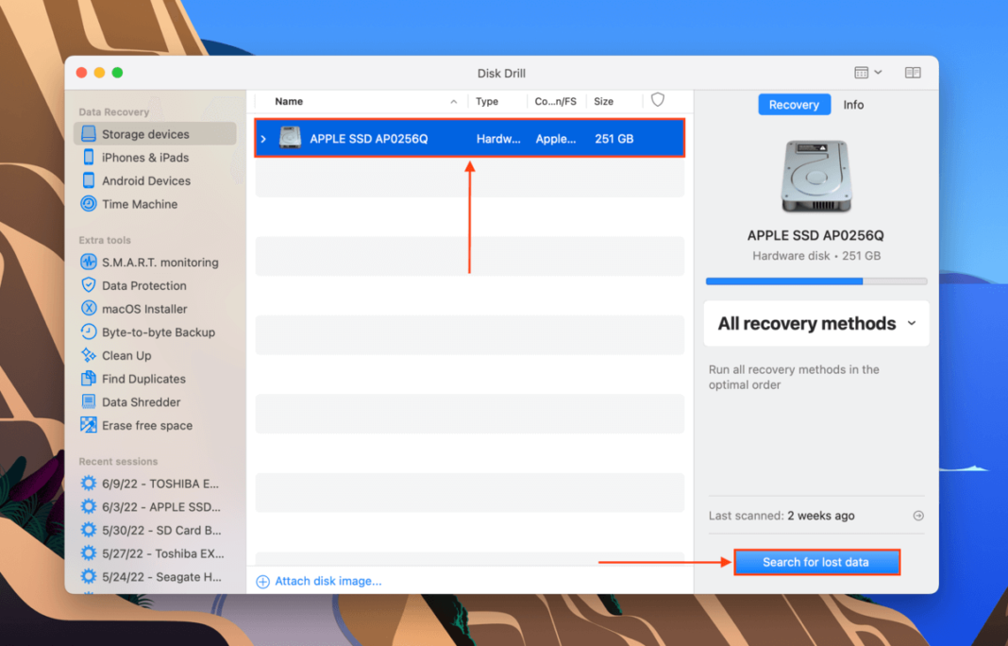Expand the APPLE SSD AP0256Q disk row
The height and width of the screenshot is (646, 1008).
tap(263, 138)
